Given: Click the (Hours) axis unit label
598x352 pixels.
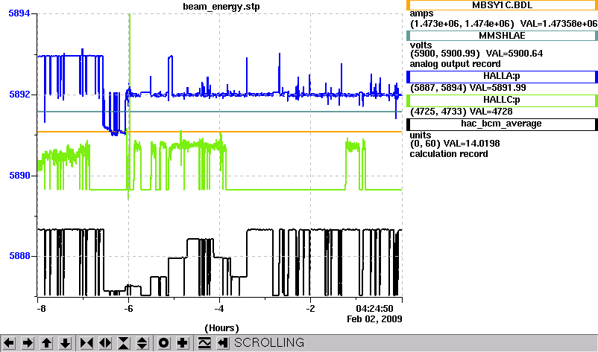Looking at the screenshot, I should (x=221, y=328).
